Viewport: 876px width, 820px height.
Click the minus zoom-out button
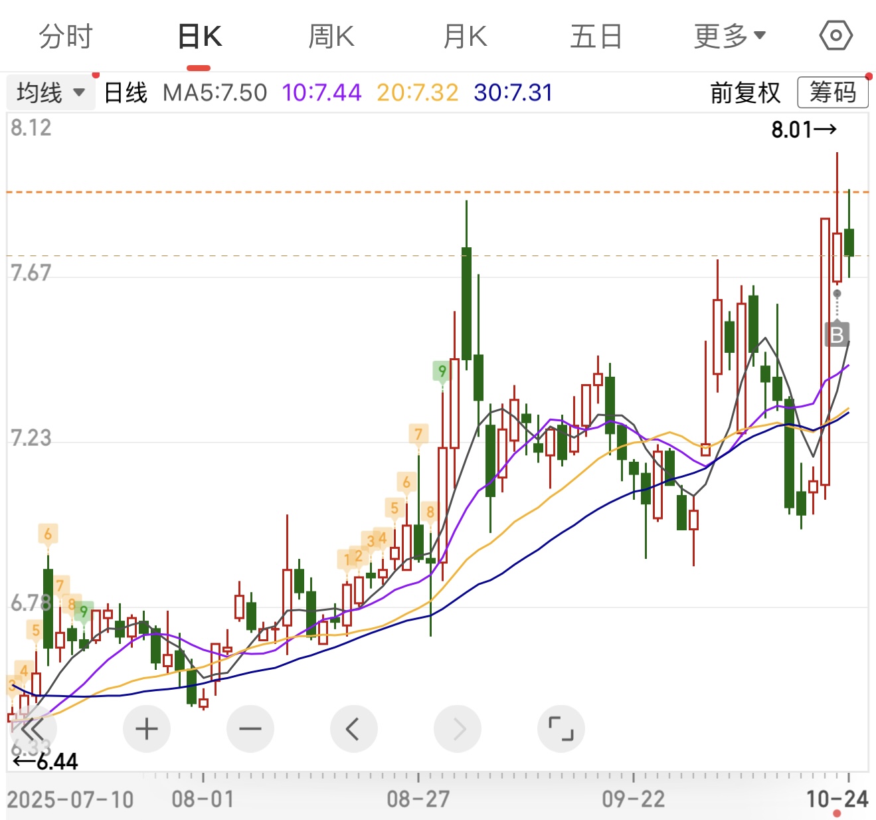coord(250,729)
